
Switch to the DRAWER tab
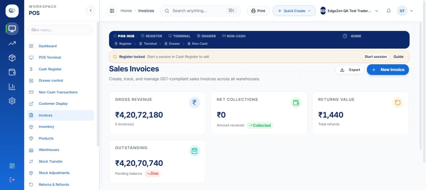click(207, 36)
